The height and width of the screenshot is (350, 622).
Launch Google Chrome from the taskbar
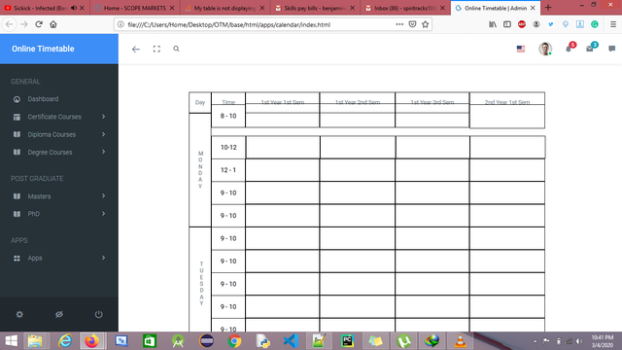click(x=234, y=341)
